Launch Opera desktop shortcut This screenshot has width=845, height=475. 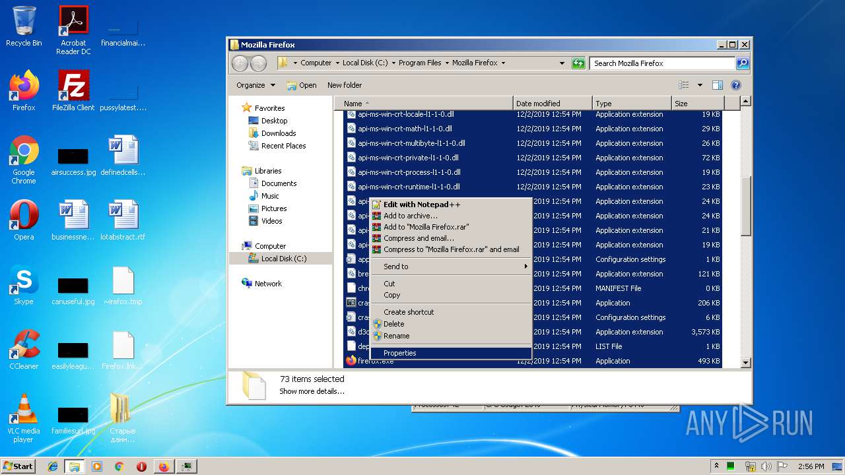tap(24, 220)
